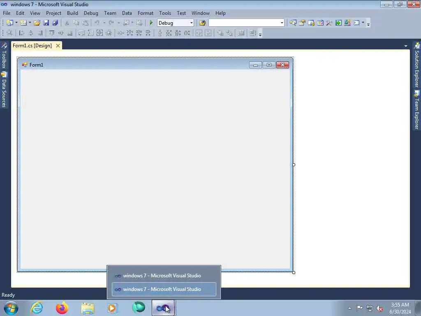Click the Open File folder icon
The width and height of the screenshot is (421, 316).
(x=37, y=23)
